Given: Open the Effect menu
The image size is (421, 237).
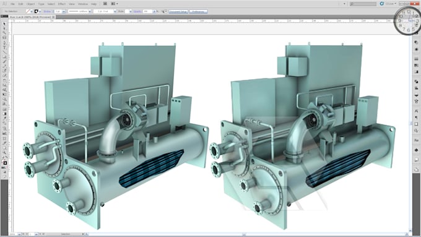Looking at the screenshot, I should [x=61, y=4].
